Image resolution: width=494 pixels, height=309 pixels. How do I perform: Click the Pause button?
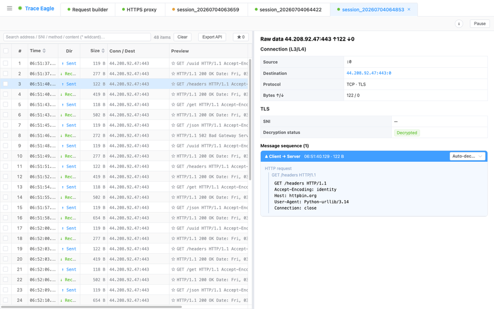point(480,24)
